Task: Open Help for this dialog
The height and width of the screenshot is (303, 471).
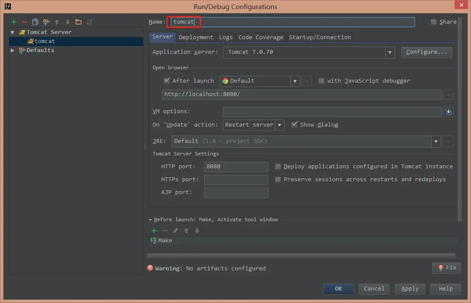Action: point(446,289)
